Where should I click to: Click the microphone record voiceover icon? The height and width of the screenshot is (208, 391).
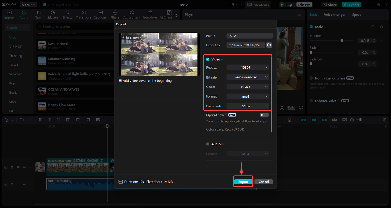(290, 120)
